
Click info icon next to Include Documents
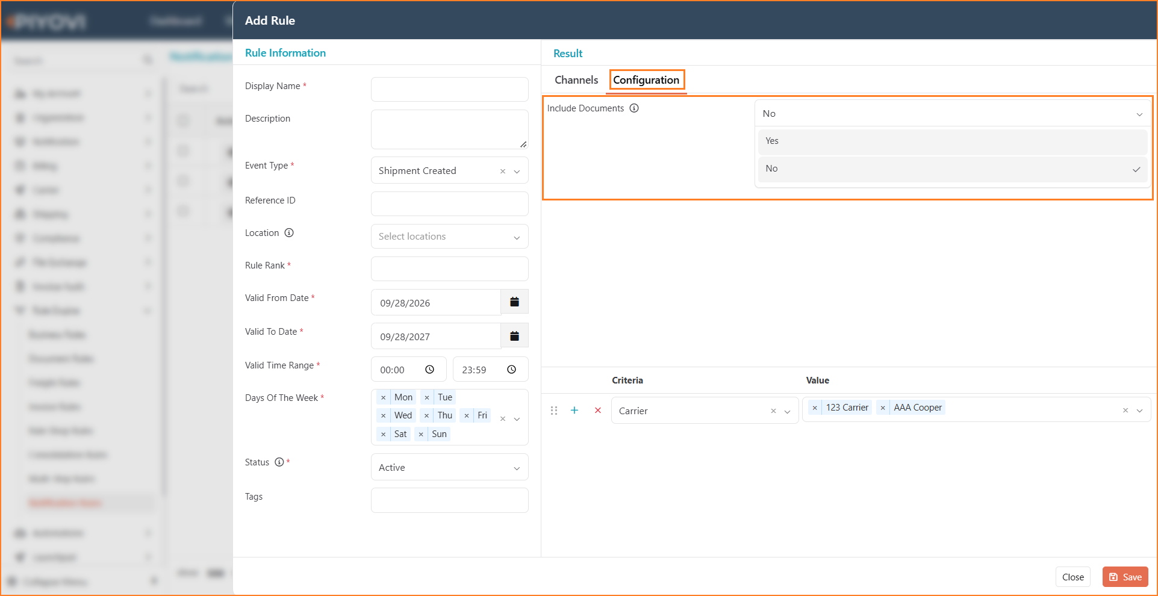coord(634,108)
